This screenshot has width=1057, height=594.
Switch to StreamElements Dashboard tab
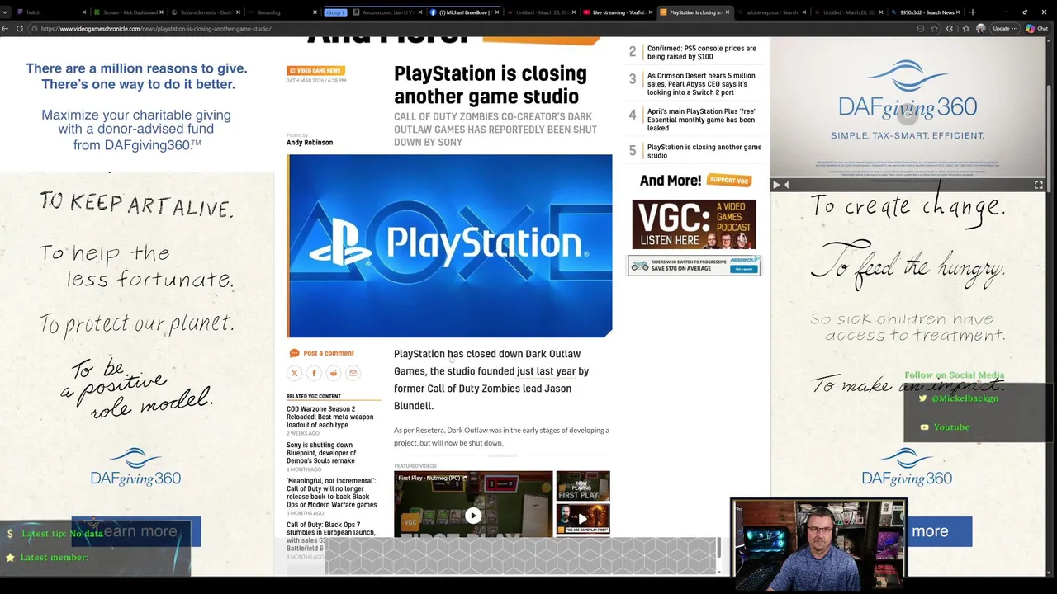205,12
